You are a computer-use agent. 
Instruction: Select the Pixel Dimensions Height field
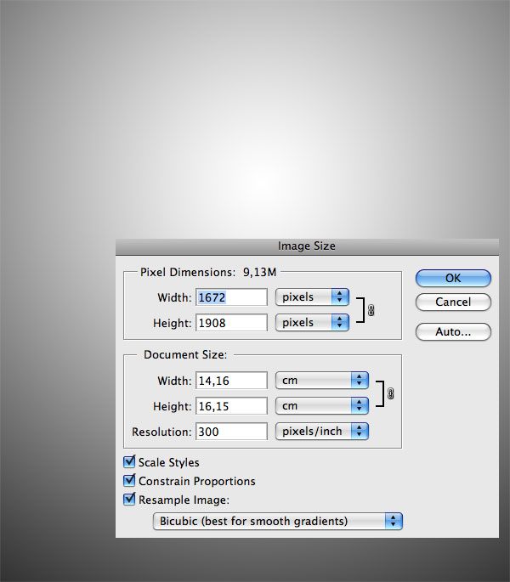pyautogui.click(x=231, y=323)
